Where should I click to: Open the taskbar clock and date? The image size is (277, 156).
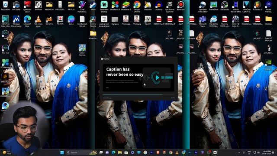(x=267, y=153)
